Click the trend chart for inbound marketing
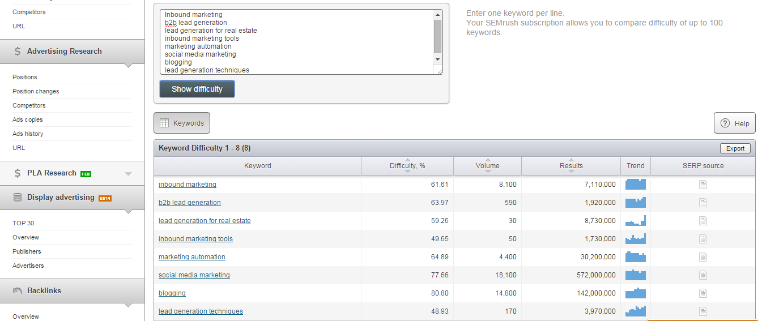 click(636, 185)
